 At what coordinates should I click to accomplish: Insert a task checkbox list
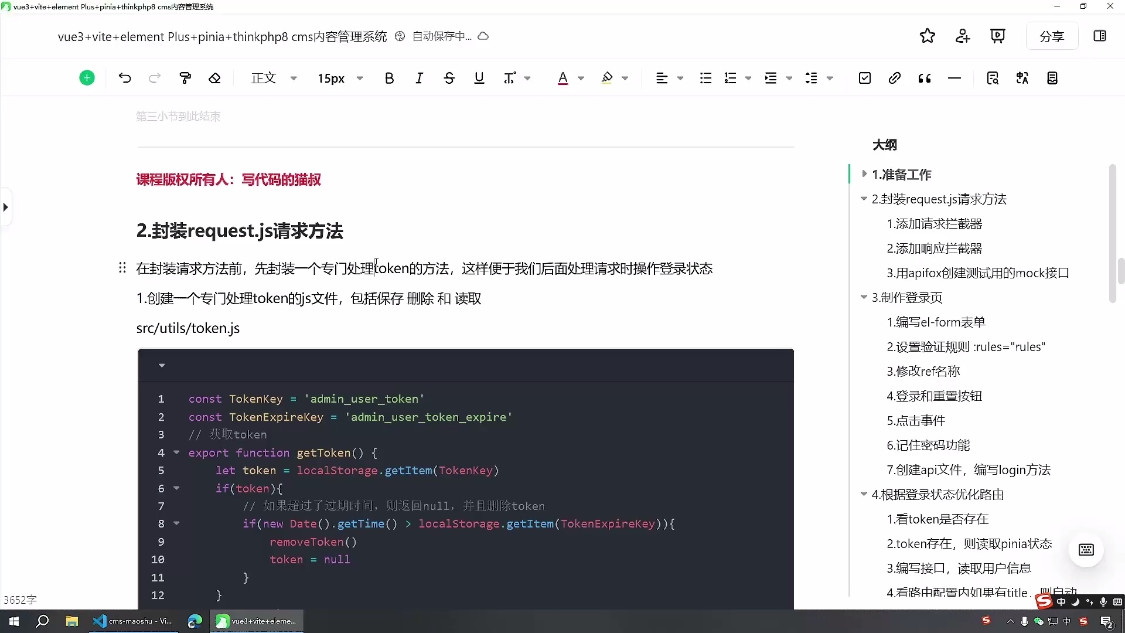(x=865, y=78)
